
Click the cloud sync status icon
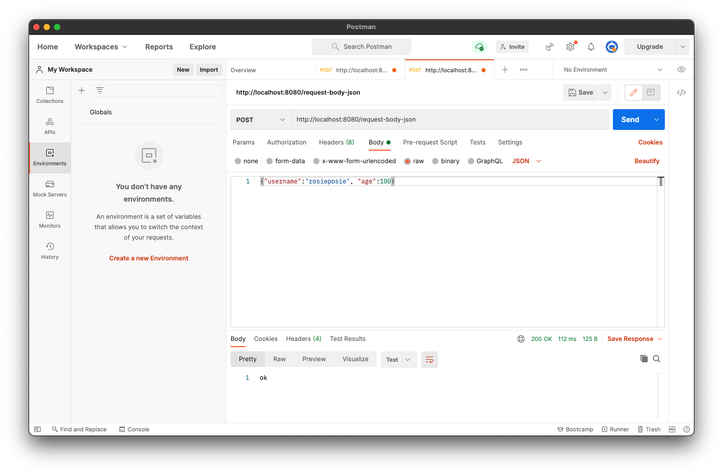click(x=479, y=47)
